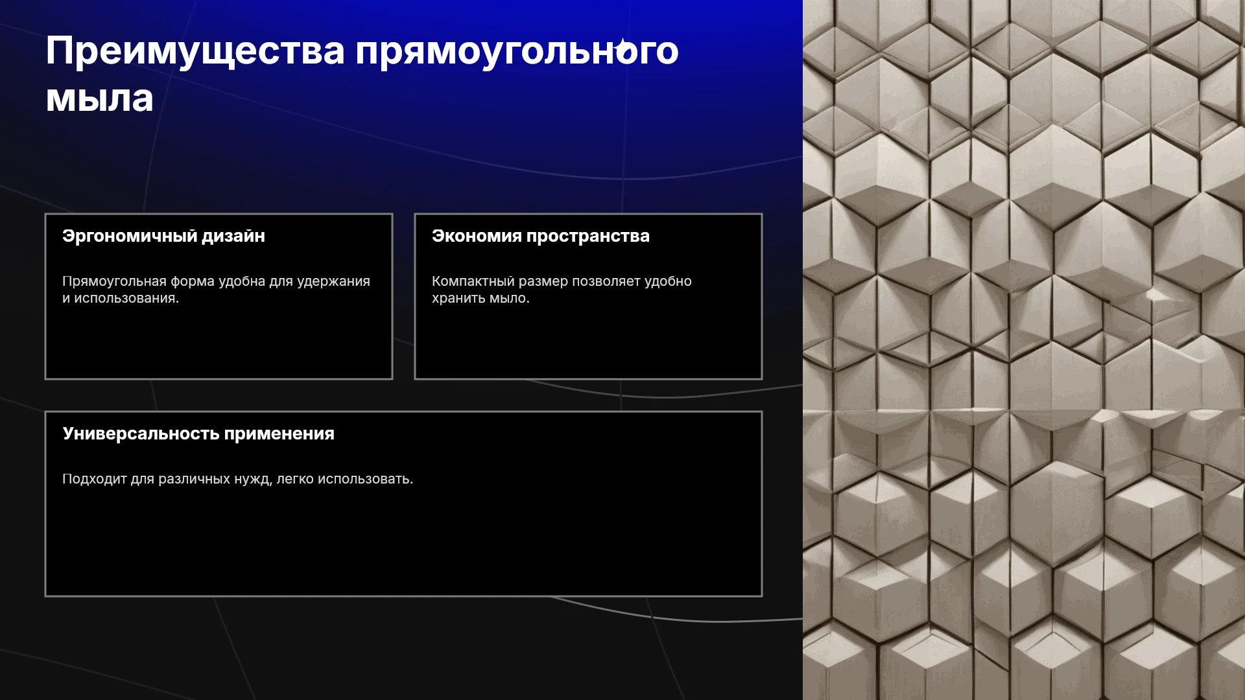This screenshot has height=700, width=1245.
Task: Click the word "мыла" in the title
Action: pos(100,99)
